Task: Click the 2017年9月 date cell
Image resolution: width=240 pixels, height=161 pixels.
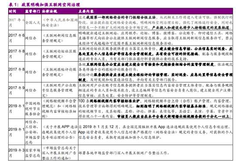Action: click(x=16, y=90)
